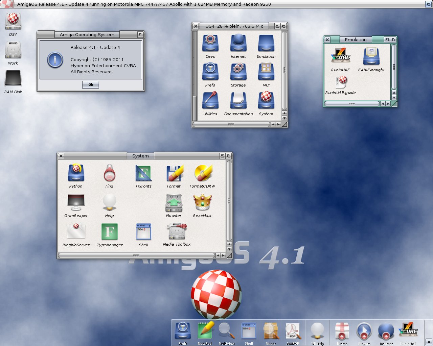433x346 pixels.
Task: Click System window vertical scrollbar up arrow
Action: tap(229, 244)
